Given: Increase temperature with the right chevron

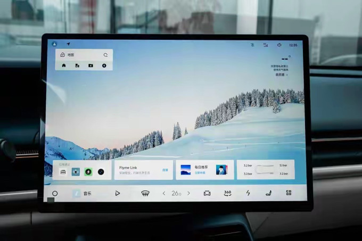Looking at the screenshot, I should click(x=188, y=193).
